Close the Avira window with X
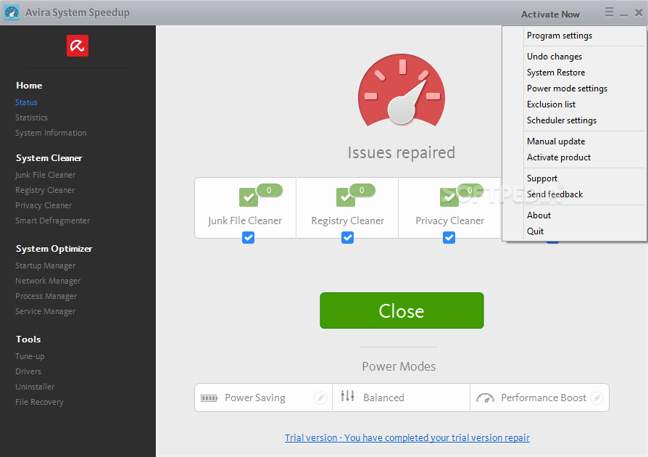This screenshot has width=648, height=457. pyautogui.click(x=639, y=12)
